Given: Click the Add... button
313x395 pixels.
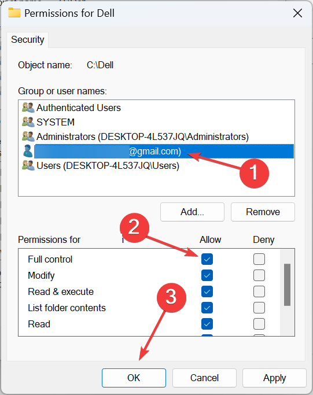Looking at the screenshot, I should pyautogui.click(x=192, y=212).
